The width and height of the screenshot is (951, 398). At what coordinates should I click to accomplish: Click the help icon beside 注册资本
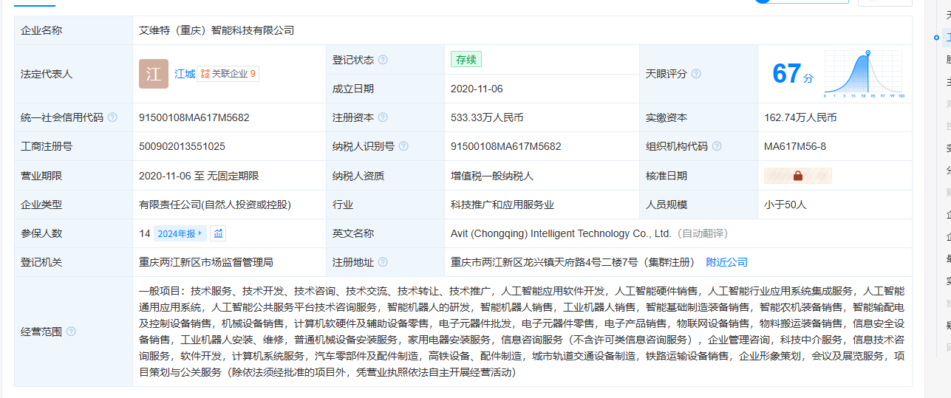pyautogui.click(x=383, y=117)
